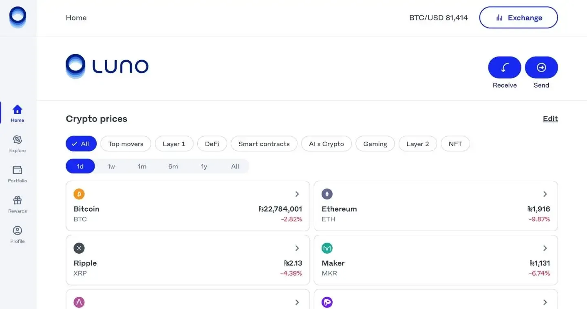This screenshot has height=309, width=587.
Task: Open the Profile icon
Action: click(x=18, y=231)
